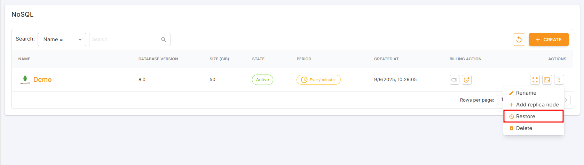Click the billing schedule clock-plus icon
This screenshot has height=165, width=584.
(466, 80)
